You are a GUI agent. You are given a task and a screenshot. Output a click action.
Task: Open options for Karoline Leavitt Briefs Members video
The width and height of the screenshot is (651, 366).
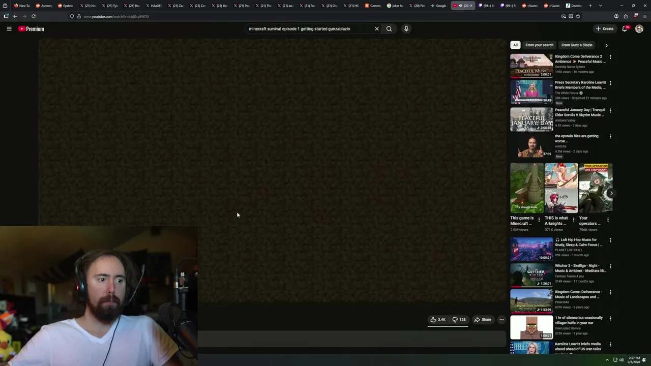point(610,83)
